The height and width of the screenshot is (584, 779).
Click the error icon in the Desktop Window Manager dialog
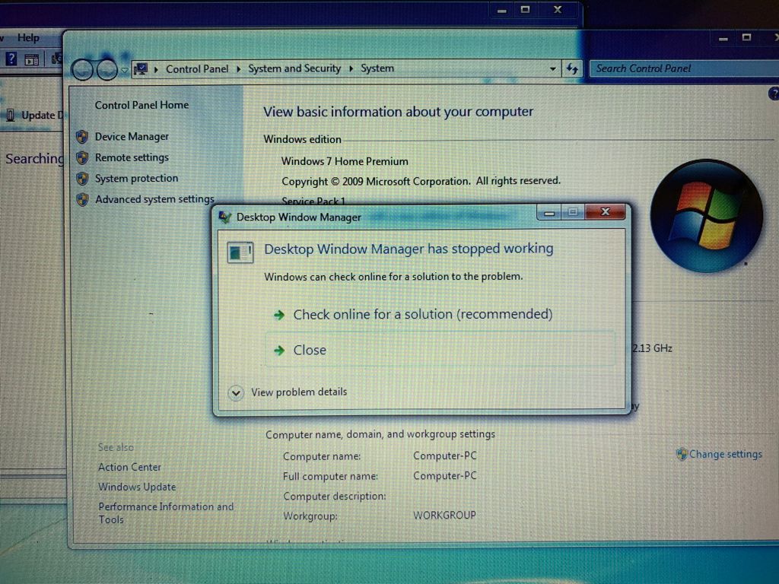pos(240,251)
